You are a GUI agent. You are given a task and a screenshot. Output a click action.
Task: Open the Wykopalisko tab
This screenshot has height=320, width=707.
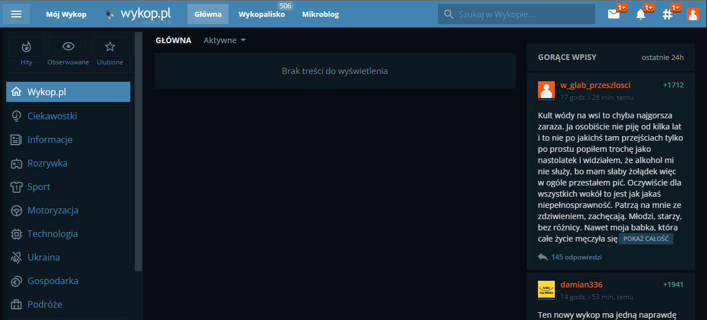coord(262,14)
